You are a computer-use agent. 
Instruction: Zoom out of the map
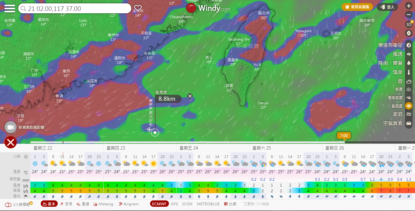pos(409,15)
